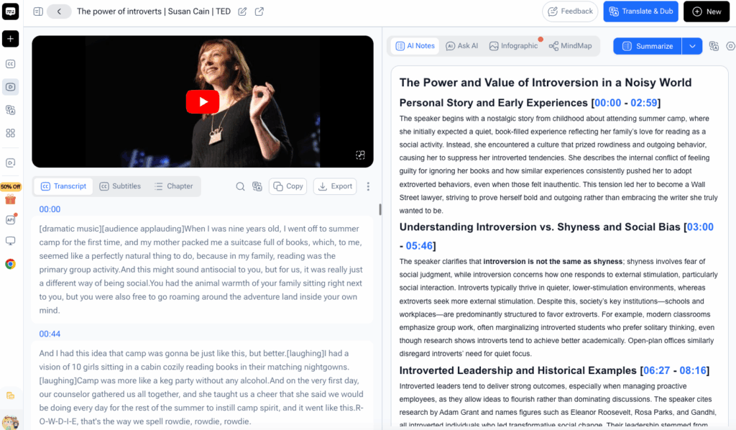Expand the Summarize dropdown arrow
Screen dimensions: 736x430
coord(692,46)
